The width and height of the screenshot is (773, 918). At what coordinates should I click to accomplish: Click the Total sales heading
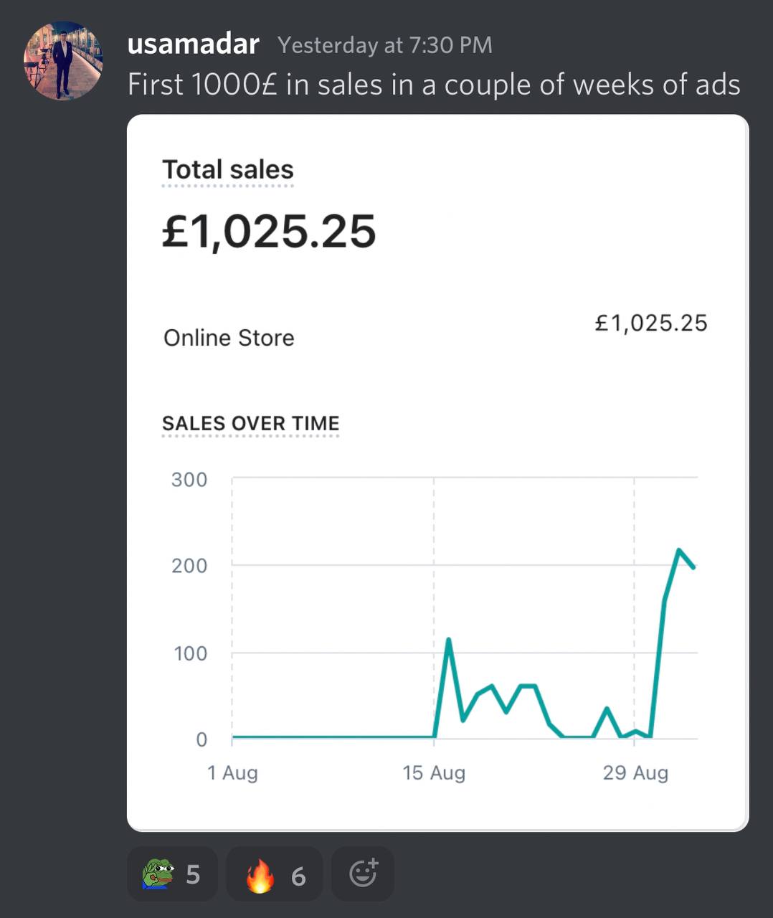(x=228, y=170)
